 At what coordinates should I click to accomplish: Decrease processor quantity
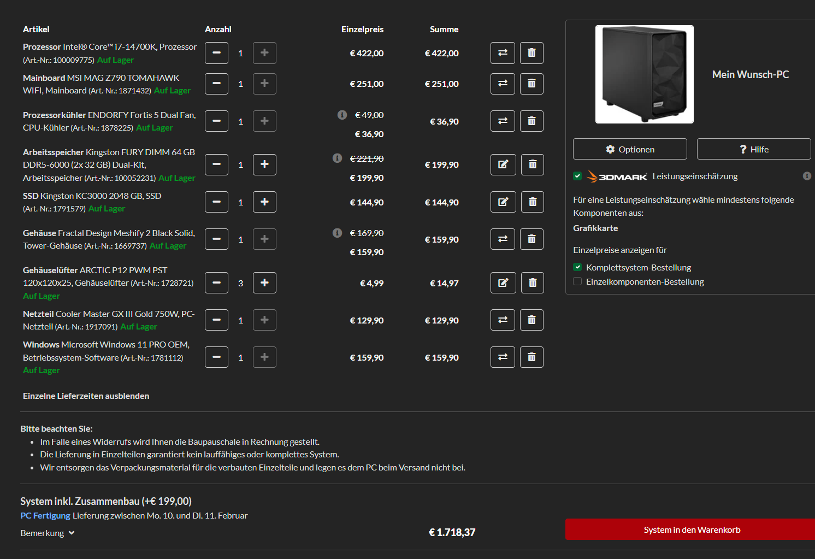(x=216, y=53)
